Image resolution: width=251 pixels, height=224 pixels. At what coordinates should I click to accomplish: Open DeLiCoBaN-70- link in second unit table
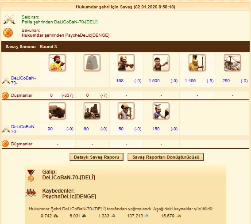[23, 129]
